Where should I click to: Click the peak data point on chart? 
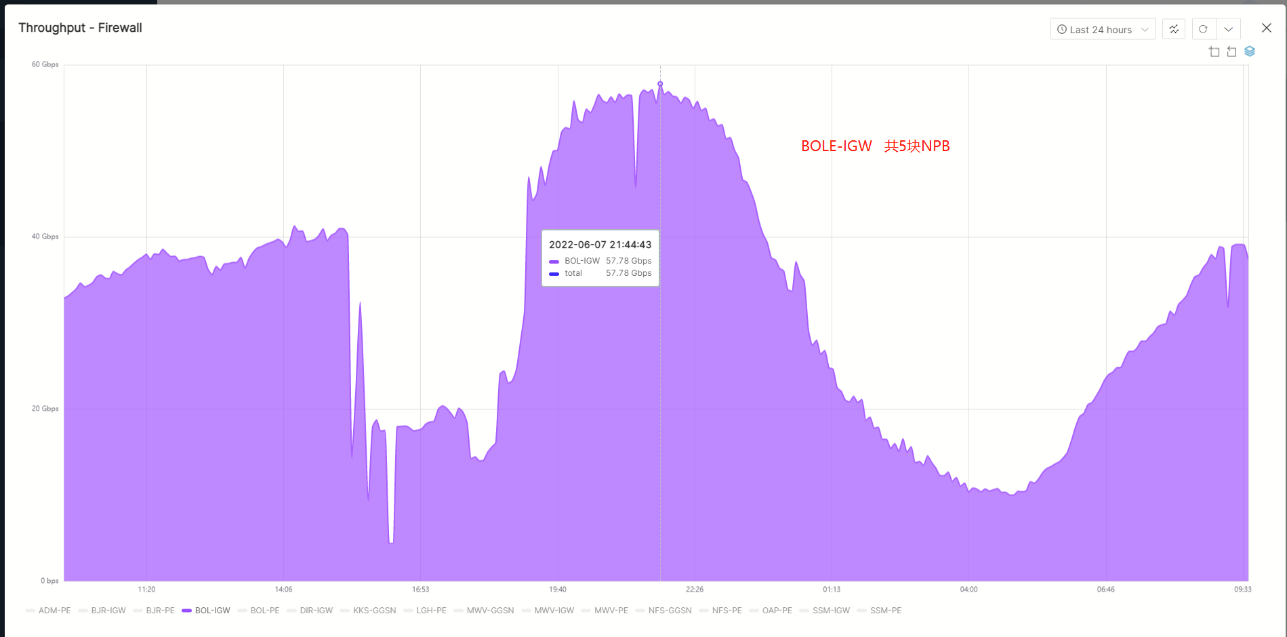[660, 84]
